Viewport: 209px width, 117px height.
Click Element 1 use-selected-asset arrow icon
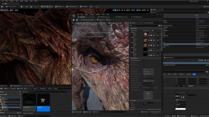149,40
